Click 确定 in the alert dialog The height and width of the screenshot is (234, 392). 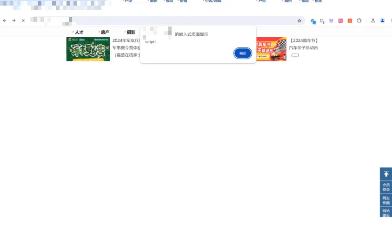coord(242,53)
